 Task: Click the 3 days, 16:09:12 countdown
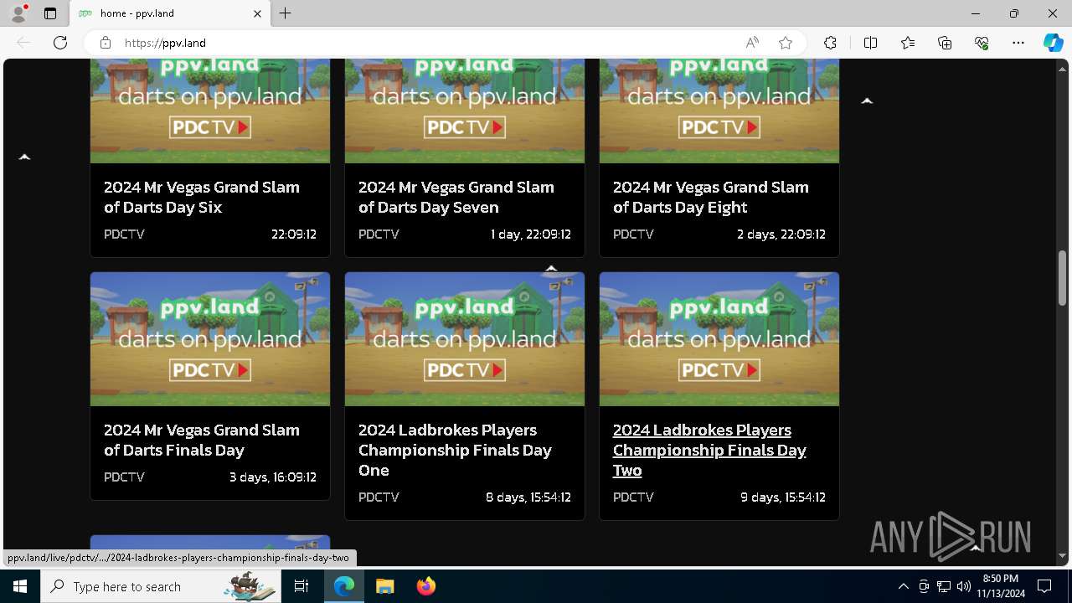[273, 477]
